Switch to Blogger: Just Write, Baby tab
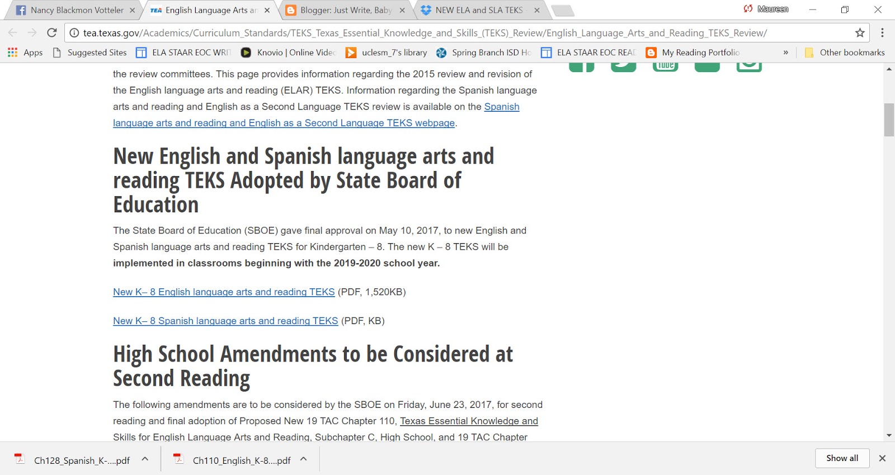This screenshot has width=895, height=475. pyautogui.click(x=346, y=10)
